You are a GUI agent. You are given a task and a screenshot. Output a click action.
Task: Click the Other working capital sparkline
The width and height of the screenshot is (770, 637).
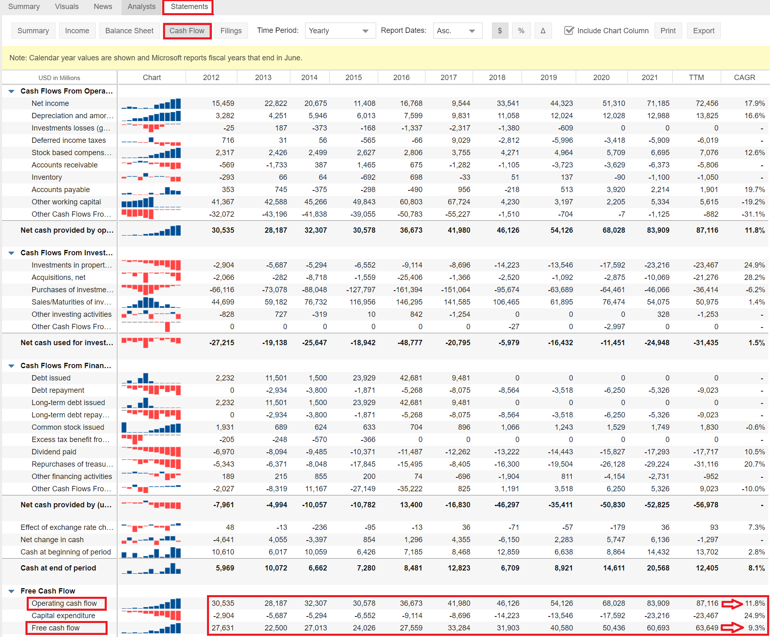pos(151,202)
